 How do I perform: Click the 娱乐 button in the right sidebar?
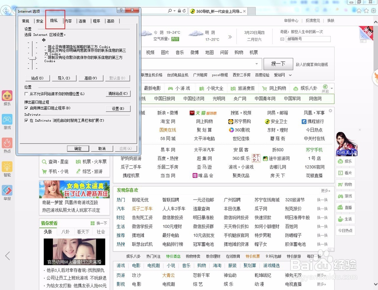pyautogui.click(x=345, y=161)
